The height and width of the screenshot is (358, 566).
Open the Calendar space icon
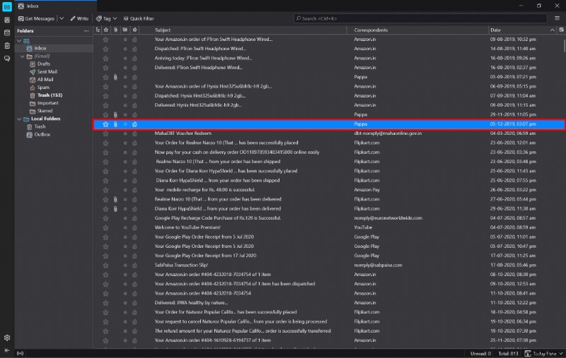click(x=7, y=32)
